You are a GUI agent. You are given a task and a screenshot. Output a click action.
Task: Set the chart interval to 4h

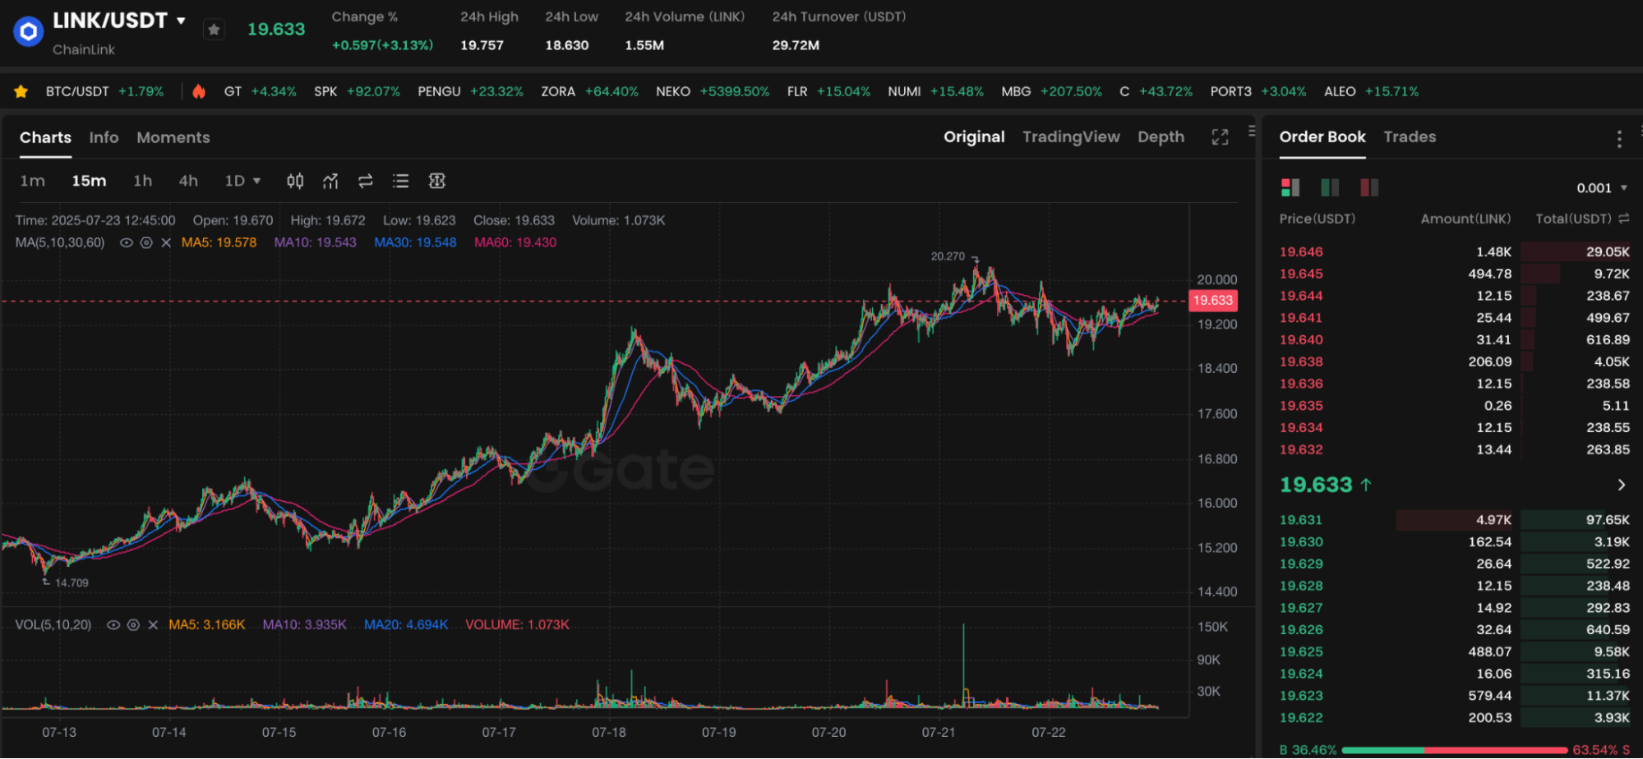pyautogui.click(x=188, y=181)
